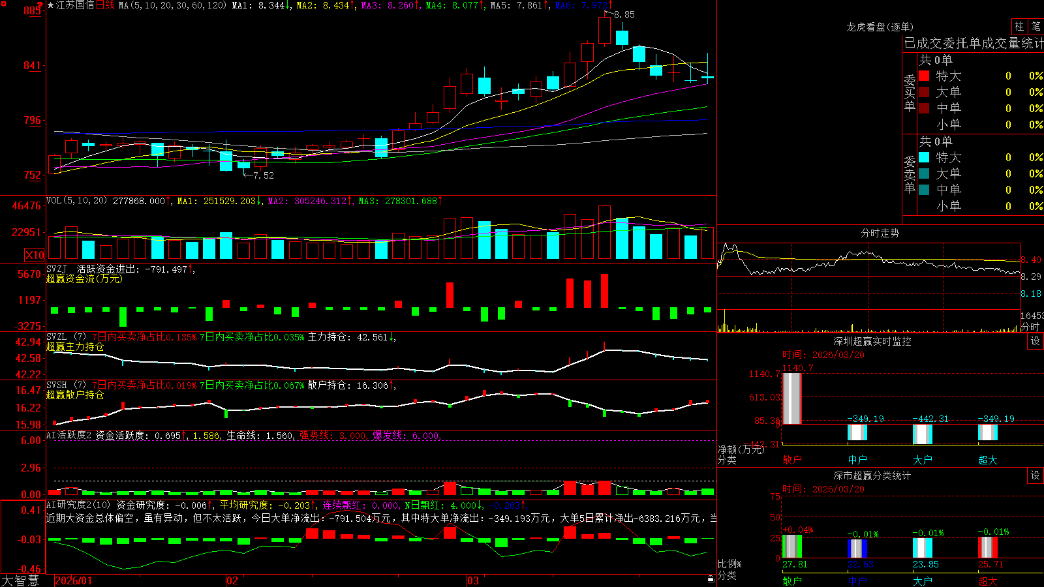The image size is (1044, 587).
Task: Click the teal 大单 swatch under 委卖单
Action: [x=924, y=173]
